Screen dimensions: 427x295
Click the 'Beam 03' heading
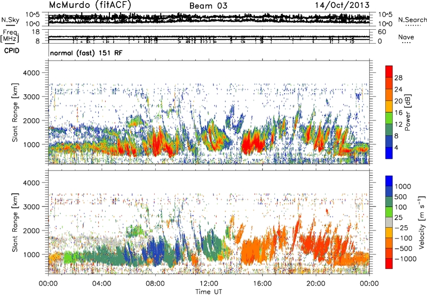(208, 6)
